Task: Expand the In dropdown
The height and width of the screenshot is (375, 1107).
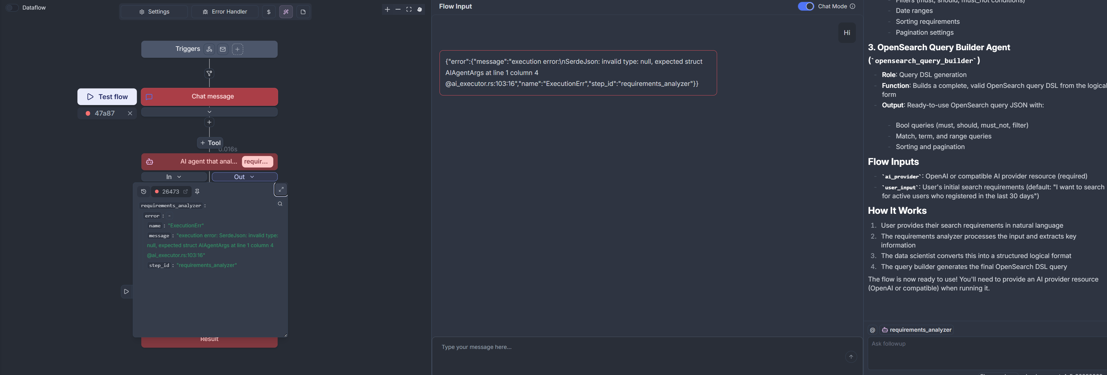Action: click(x=173, y=177)
